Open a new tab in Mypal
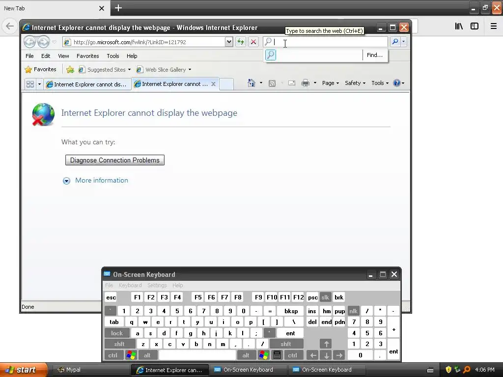The width and height of the screenshot is (503, 377). point(118,8)
